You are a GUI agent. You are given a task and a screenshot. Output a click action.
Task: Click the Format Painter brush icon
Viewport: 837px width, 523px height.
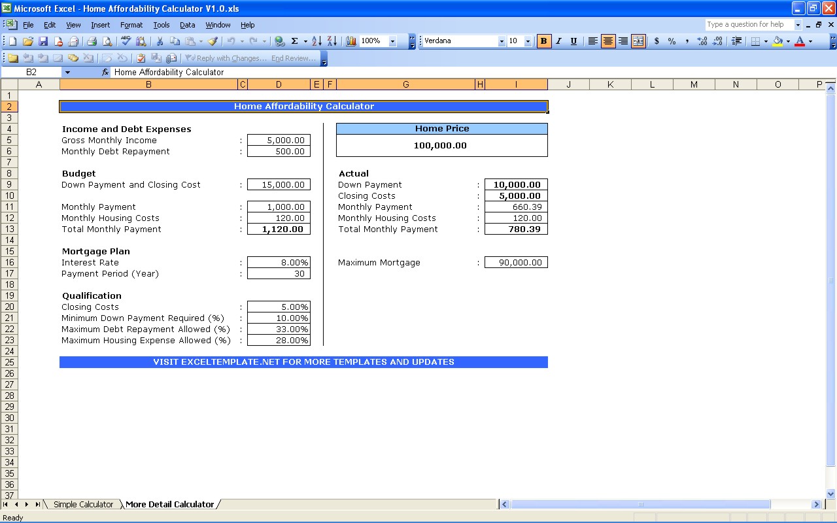click(213, 41)
